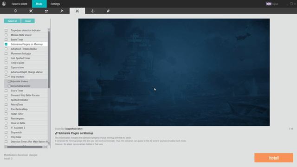Image resolution: width=297 pixels, height=167 pixels.
Task: Enable Module State Viewer checkbox
Action: pyautogui.click(x=6, y=35)
